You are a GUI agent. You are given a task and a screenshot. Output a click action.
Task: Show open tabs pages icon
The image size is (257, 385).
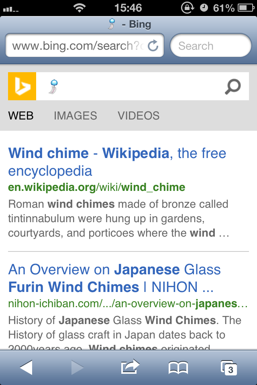(228, 367)
